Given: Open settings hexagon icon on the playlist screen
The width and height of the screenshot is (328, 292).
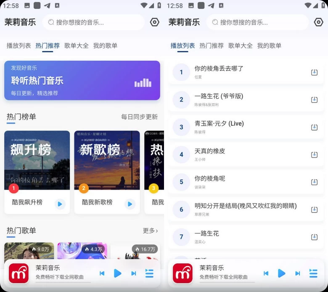Looking at the screenshot, I should [x=319, y=22].
